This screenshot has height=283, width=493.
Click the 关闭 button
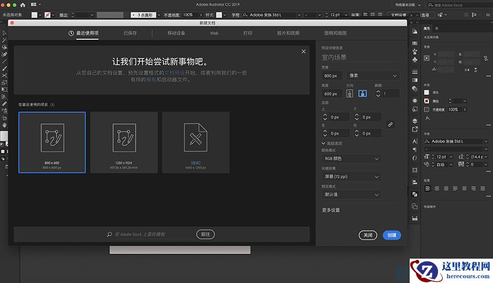point(368,235)
